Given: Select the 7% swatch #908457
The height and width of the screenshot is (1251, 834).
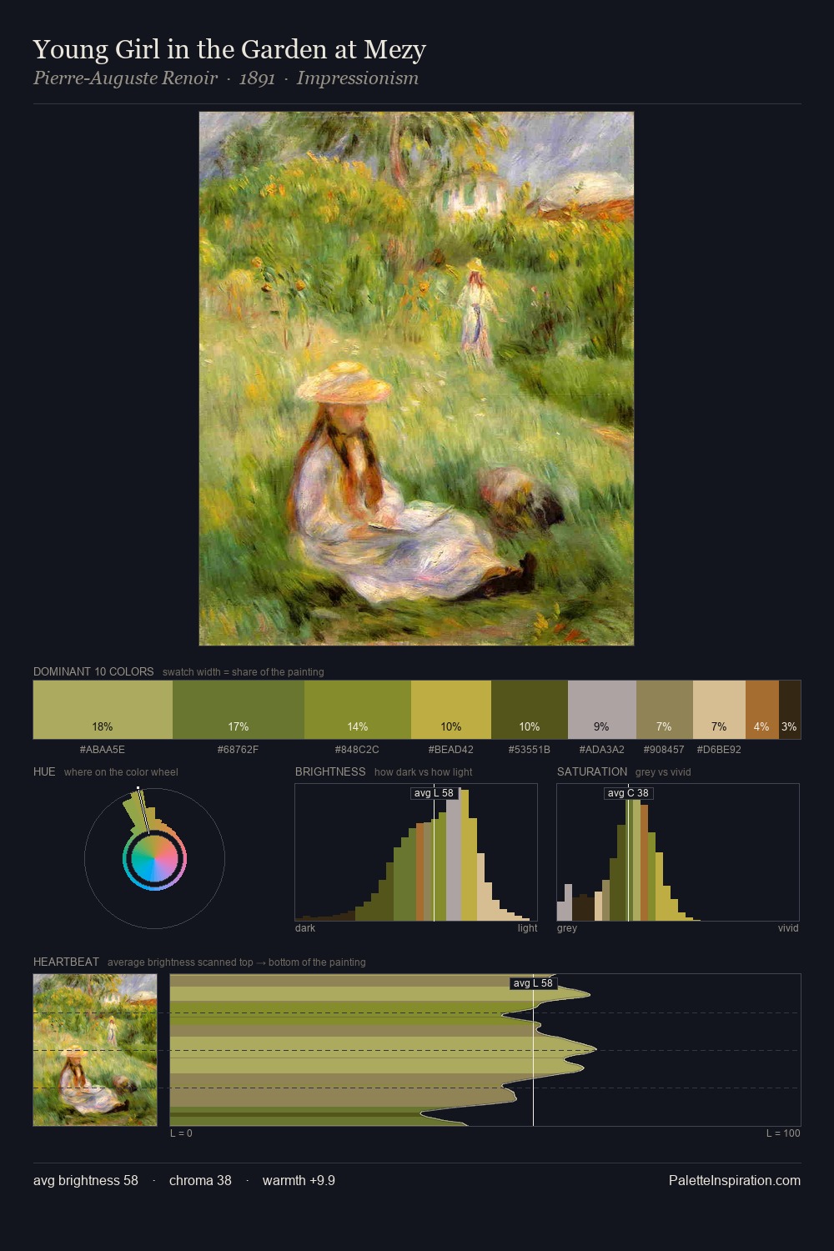Looking at the screenshot, I should pos(665,710).
